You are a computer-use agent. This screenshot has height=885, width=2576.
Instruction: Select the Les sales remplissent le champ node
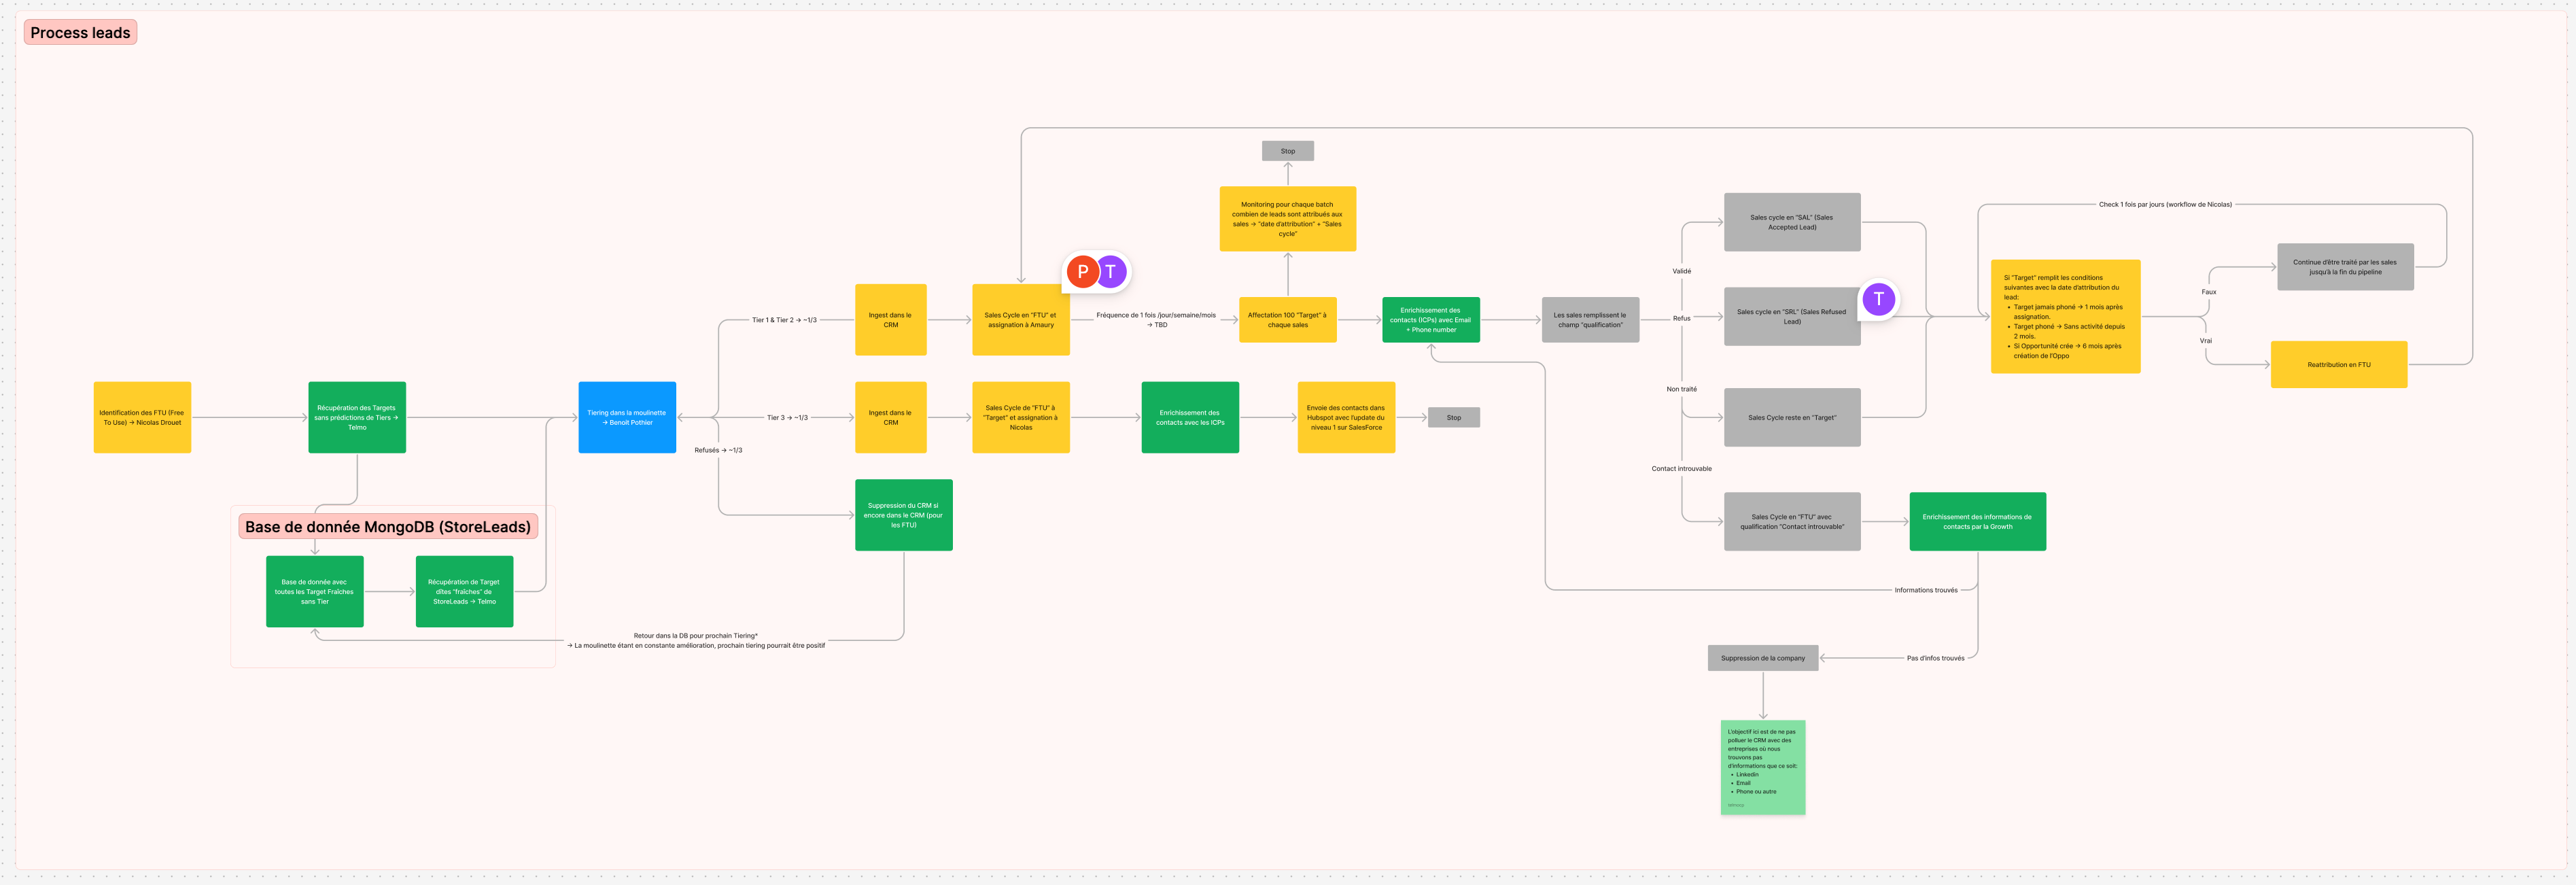click(x=1590, y=320)
